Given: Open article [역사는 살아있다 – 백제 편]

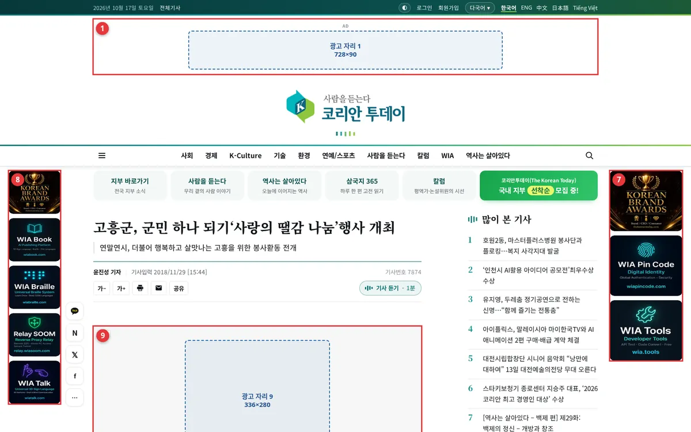Looking at the screenshot, I should pos(531,423).
